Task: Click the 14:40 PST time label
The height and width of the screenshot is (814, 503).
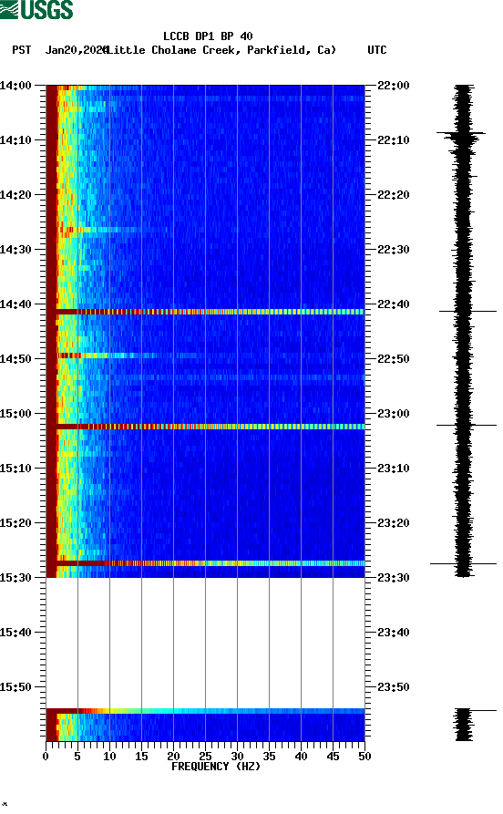Action: click(x=15, y=304)
